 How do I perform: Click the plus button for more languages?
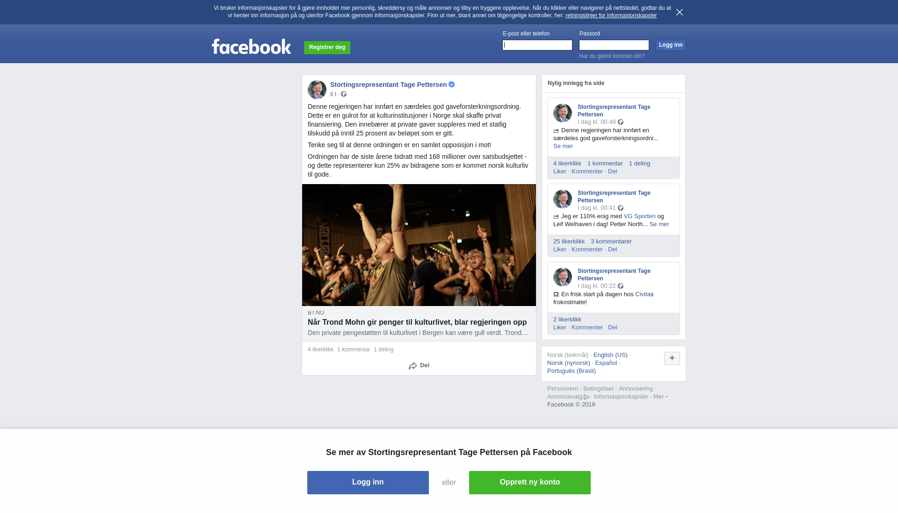tap(672, 358)
